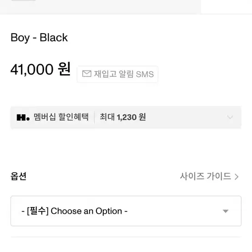Open the "[필수] Choose an Option" dropdown
Image resolution: width=252 pixels, height=252 pixels.
point(126,211)
